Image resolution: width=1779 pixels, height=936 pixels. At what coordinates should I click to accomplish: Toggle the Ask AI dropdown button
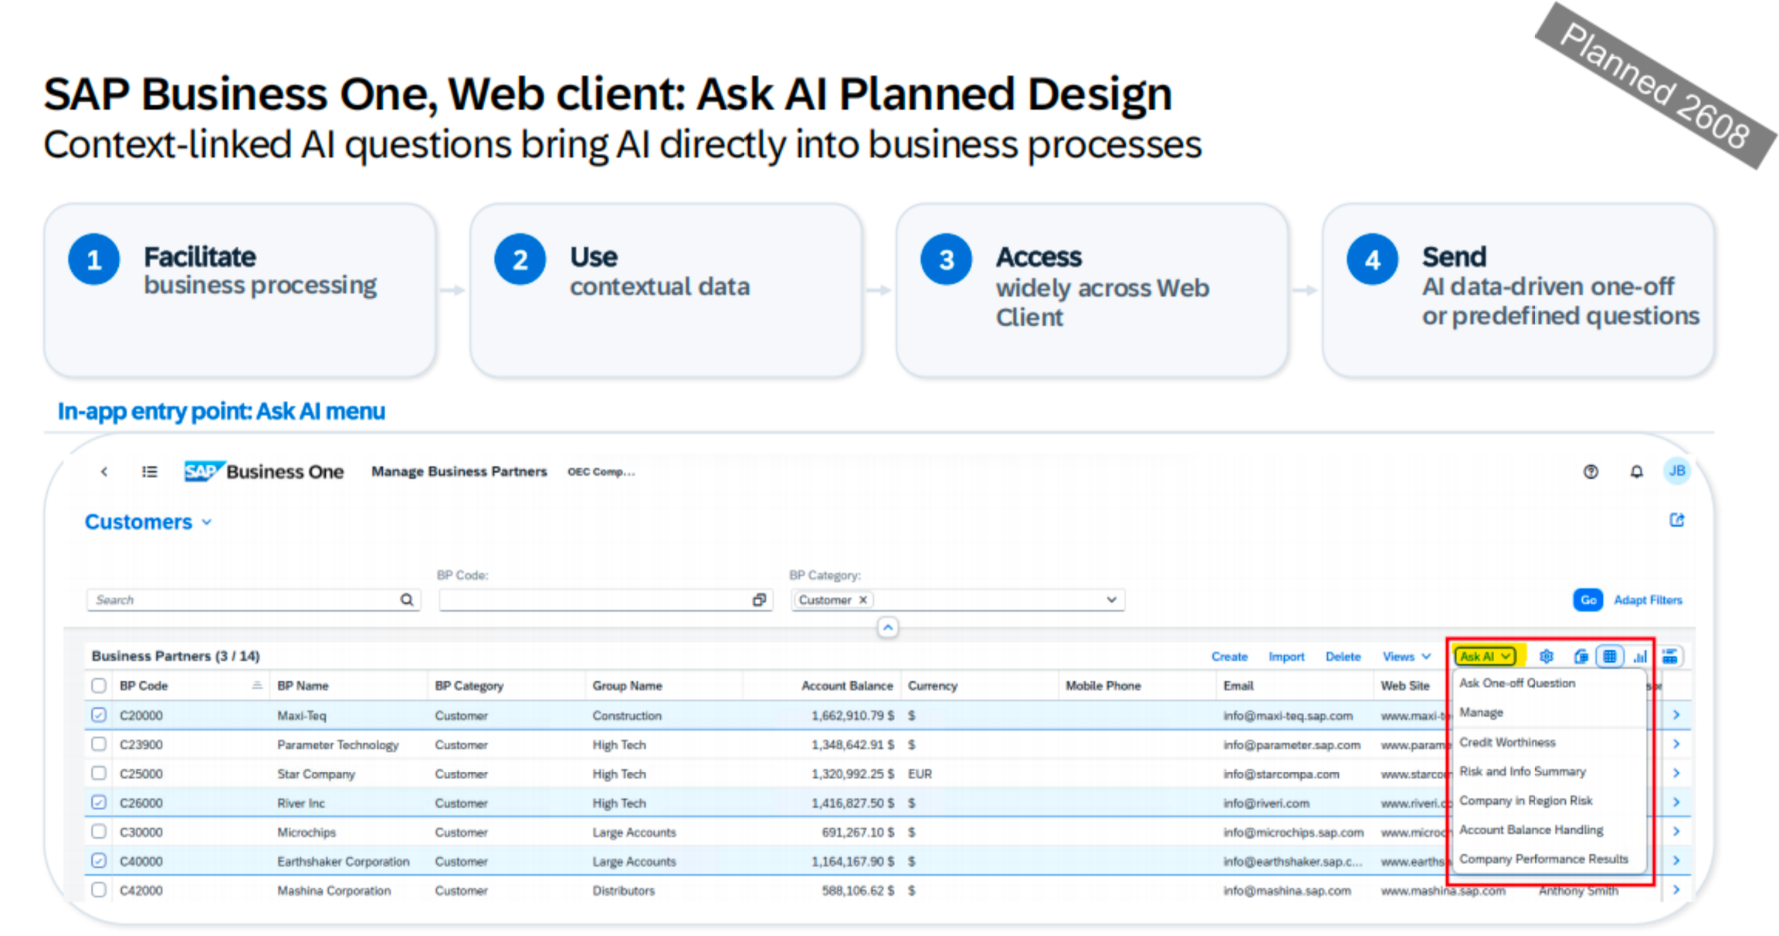tap(1485, 656)
